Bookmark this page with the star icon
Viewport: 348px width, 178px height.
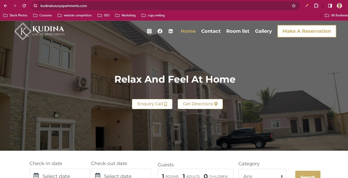294,6
